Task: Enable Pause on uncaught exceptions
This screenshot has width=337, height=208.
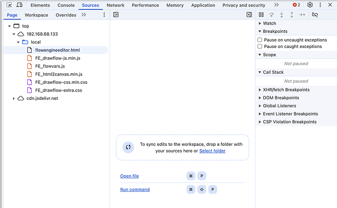Action: tap(260, 40)
